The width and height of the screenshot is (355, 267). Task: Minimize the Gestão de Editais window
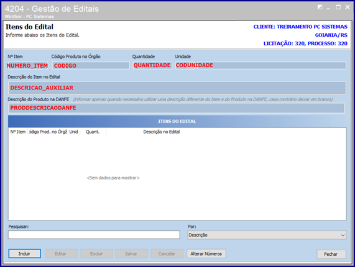(x=328, y=8)
